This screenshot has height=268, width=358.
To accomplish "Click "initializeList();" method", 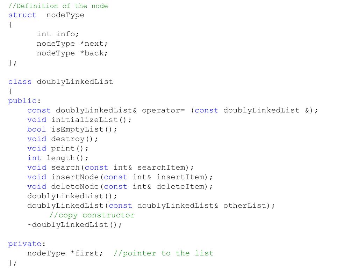I will pyautogui.click(x=91, y=120).
